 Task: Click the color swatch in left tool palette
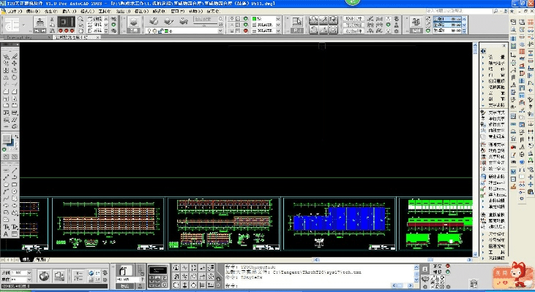click(7, 139)
